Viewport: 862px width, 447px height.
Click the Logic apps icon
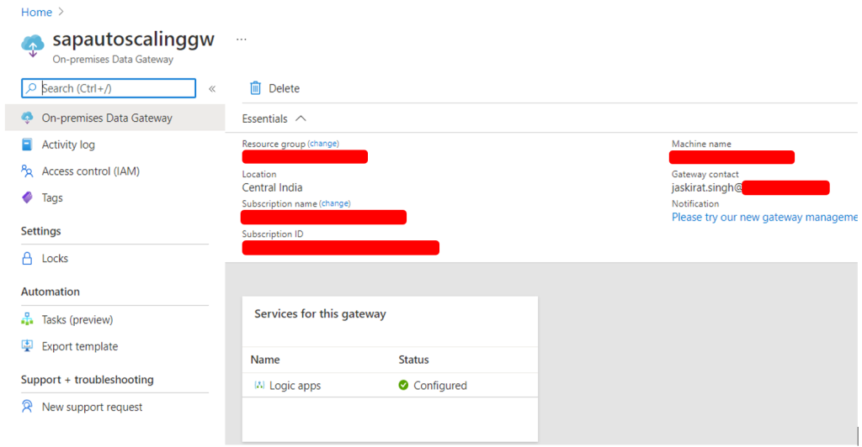click(x=259, y=386)
